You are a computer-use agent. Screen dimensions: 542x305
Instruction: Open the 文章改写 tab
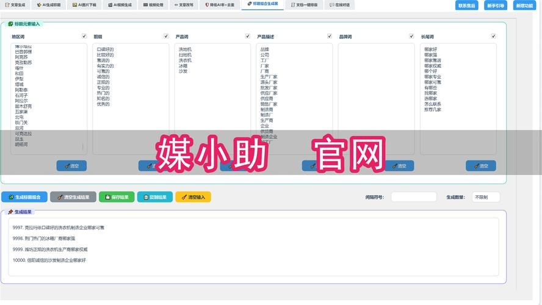pos(184,5)
